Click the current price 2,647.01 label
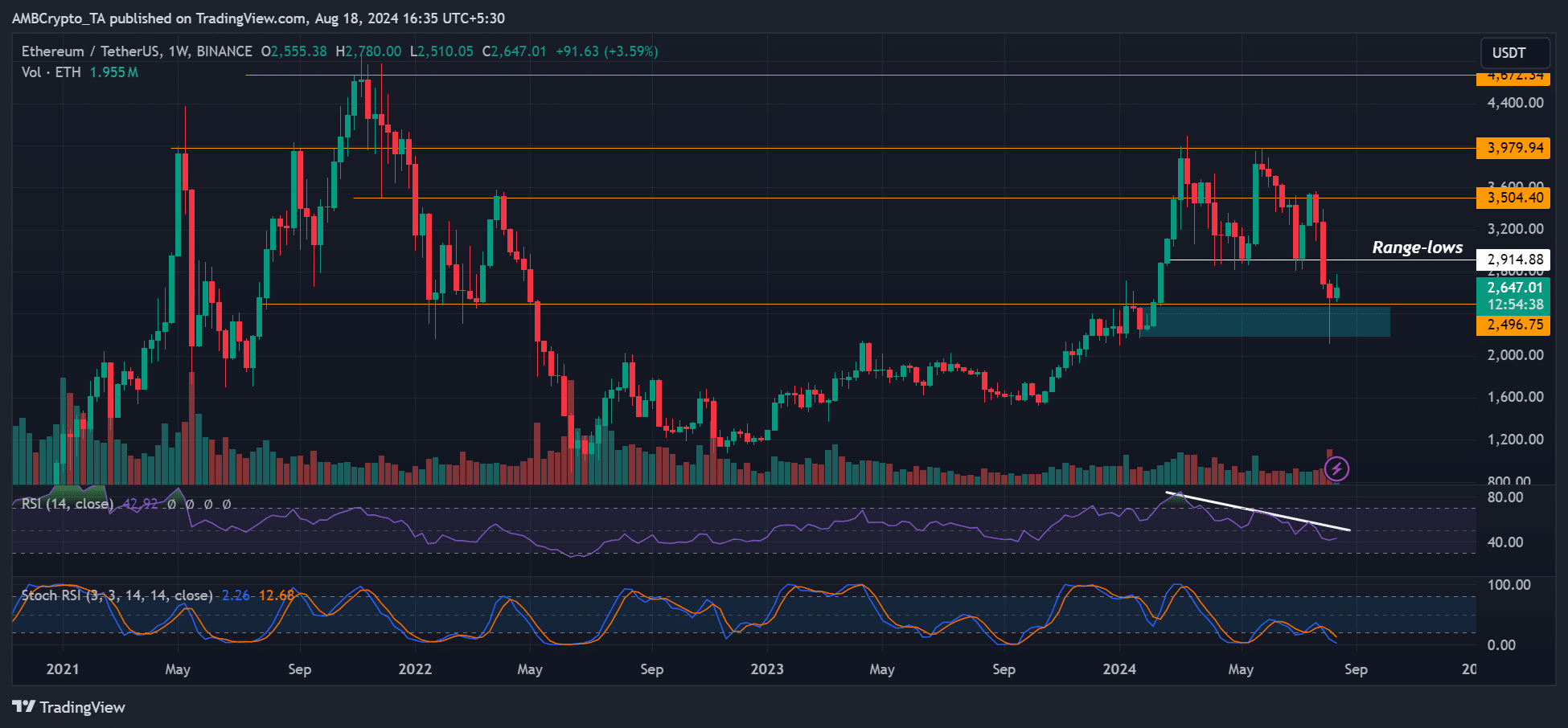Viewport: 1568px width, 728px height. click(1513, 288)
